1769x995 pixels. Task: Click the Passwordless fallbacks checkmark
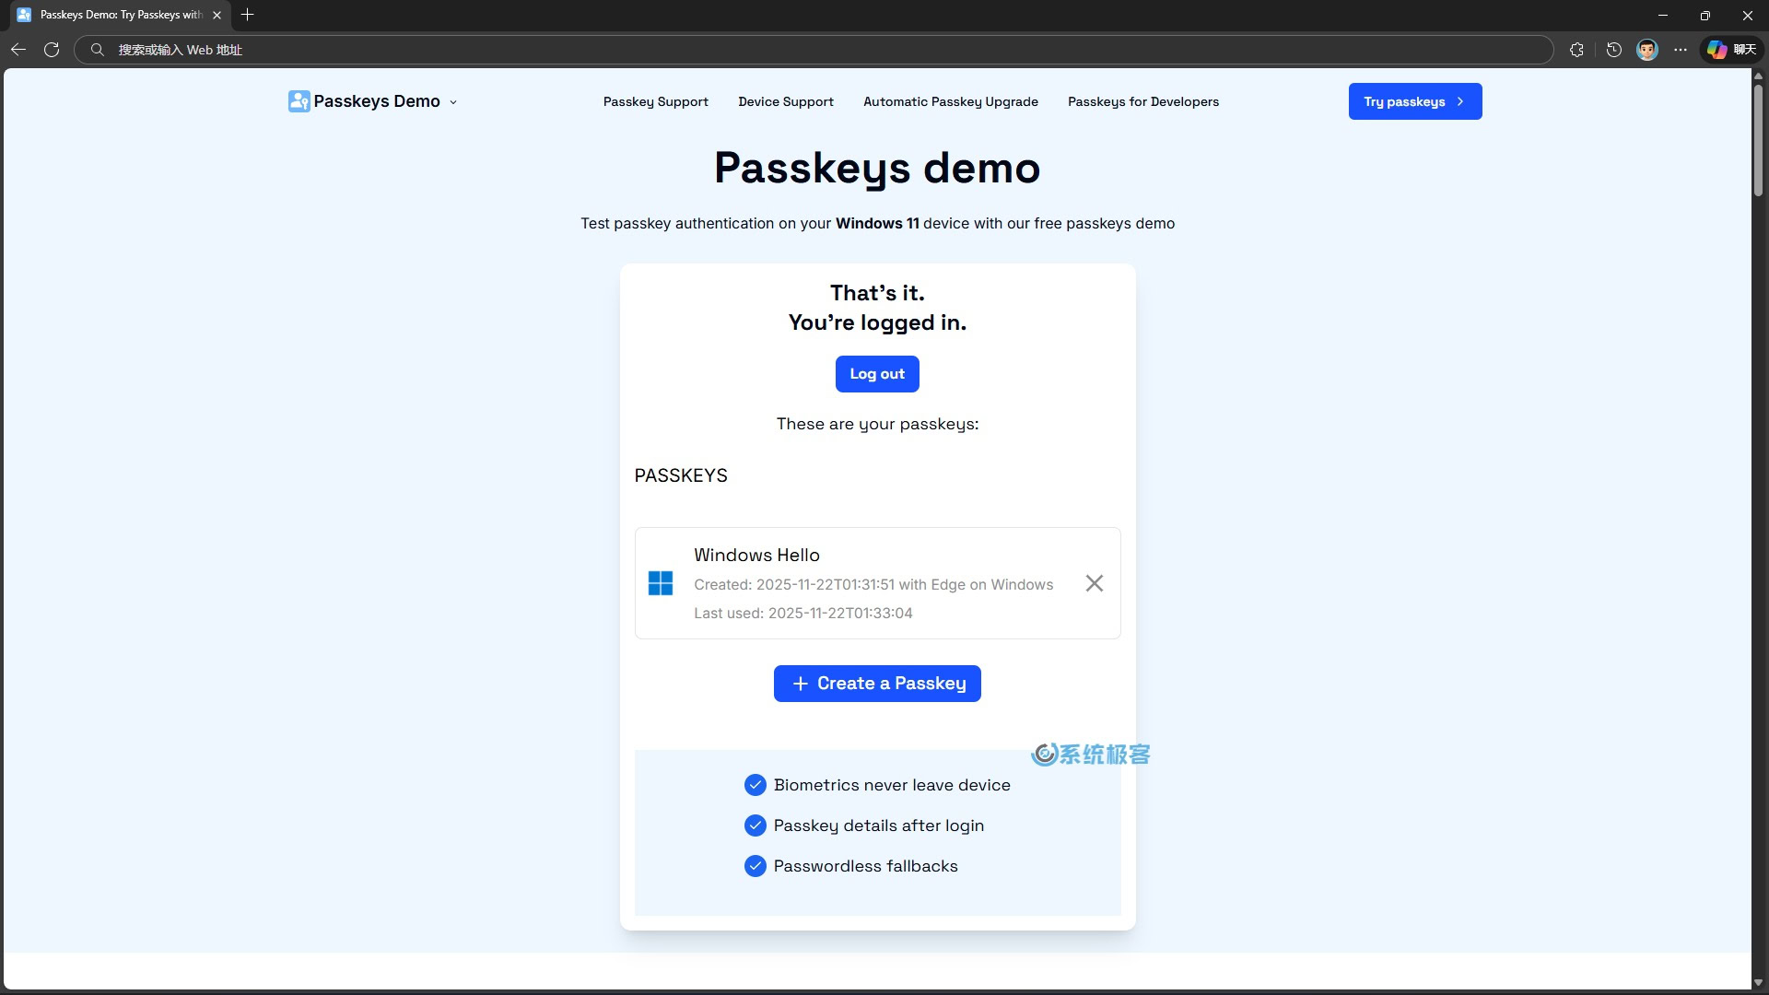[755, 866]
